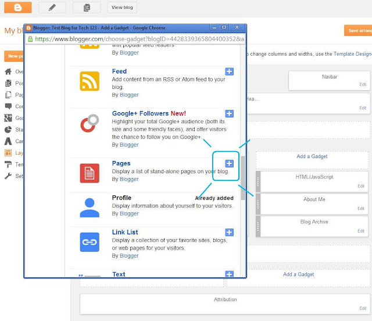Open Pages icon in sidebar

[8, 95]
